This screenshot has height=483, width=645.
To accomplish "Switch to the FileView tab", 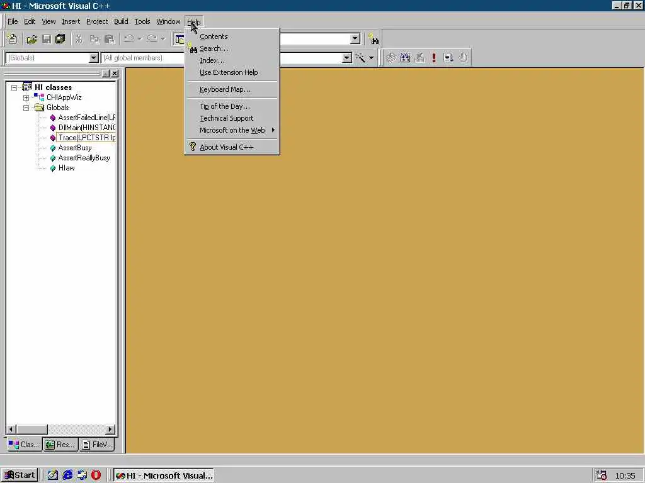I will pos(96,445).
